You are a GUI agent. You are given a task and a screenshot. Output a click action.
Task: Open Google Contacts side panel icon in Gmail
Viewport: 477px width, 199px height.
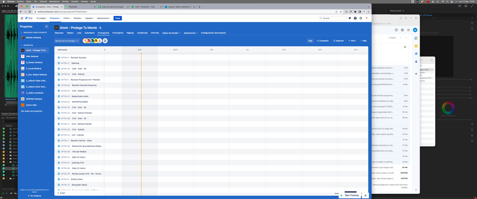coord(416,61)
